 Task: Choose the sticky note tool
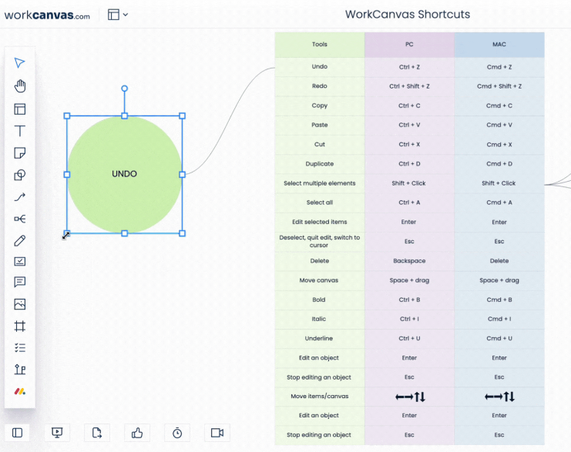(20, 153)
